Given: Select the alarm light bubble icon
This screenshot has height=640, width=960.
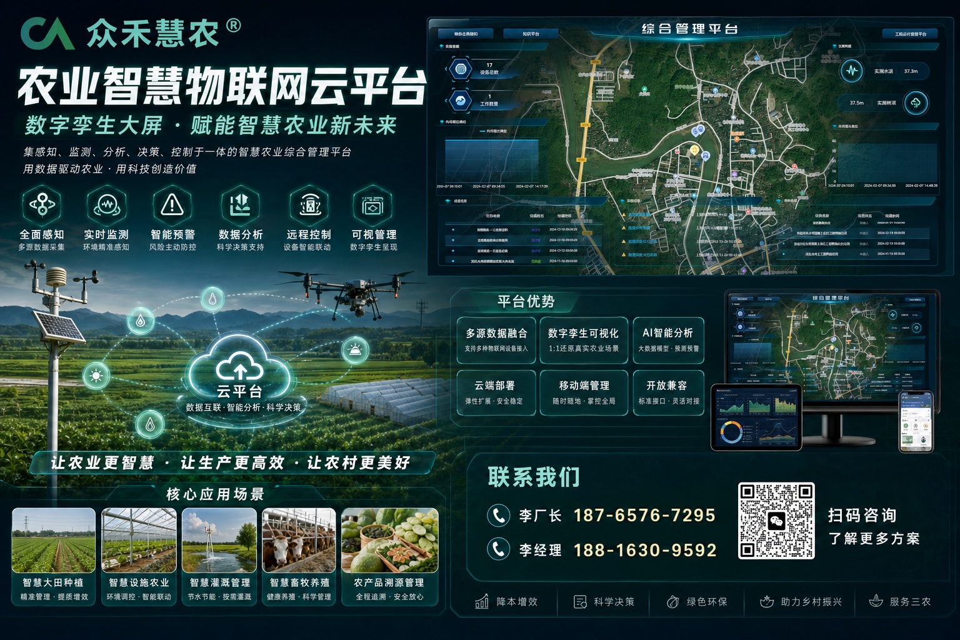Looking at the screenshot, I should click(x=355, y=350).
